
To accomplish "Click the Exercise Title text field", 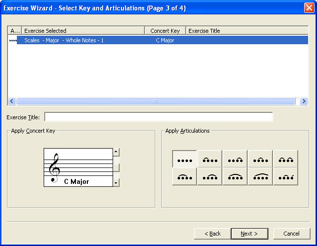I will pyautogui.click(x=158, y=117).
